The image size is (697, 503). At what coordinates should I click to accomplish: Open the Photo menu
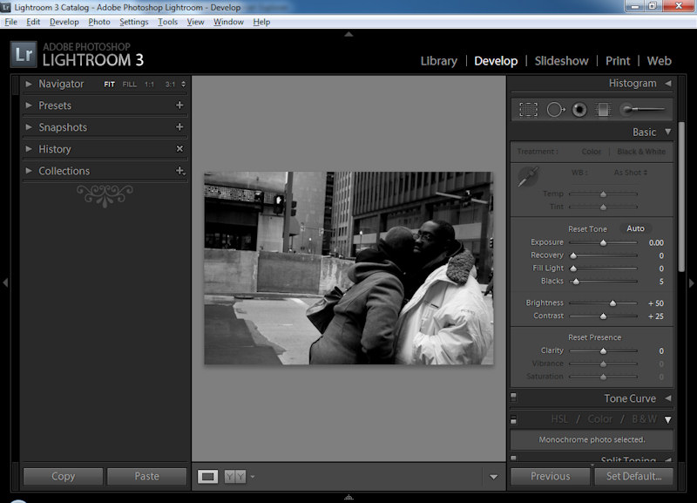99,22
